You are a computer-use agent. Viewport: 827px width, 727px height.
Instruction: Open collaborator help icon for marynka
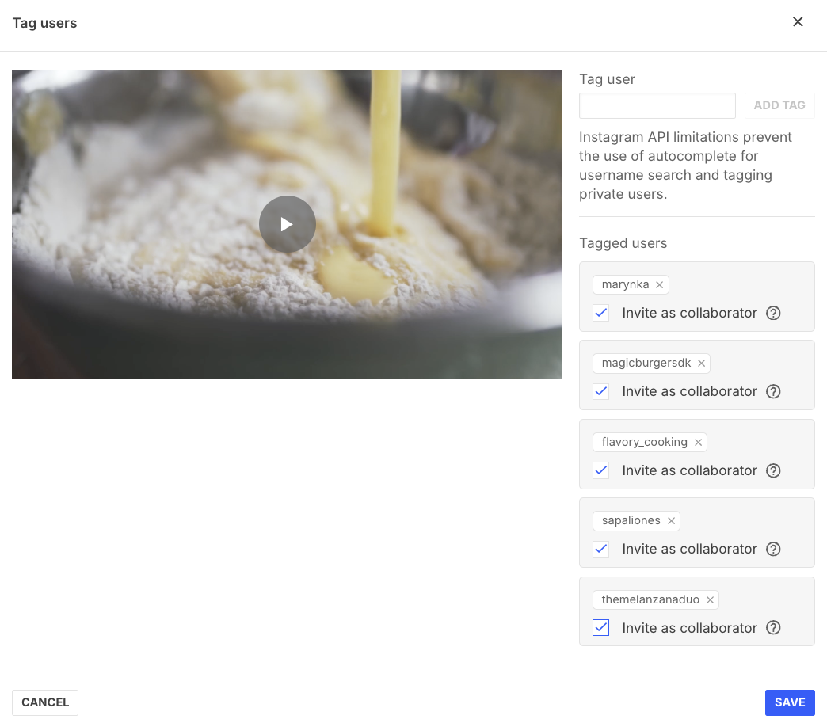click(773, 313)
